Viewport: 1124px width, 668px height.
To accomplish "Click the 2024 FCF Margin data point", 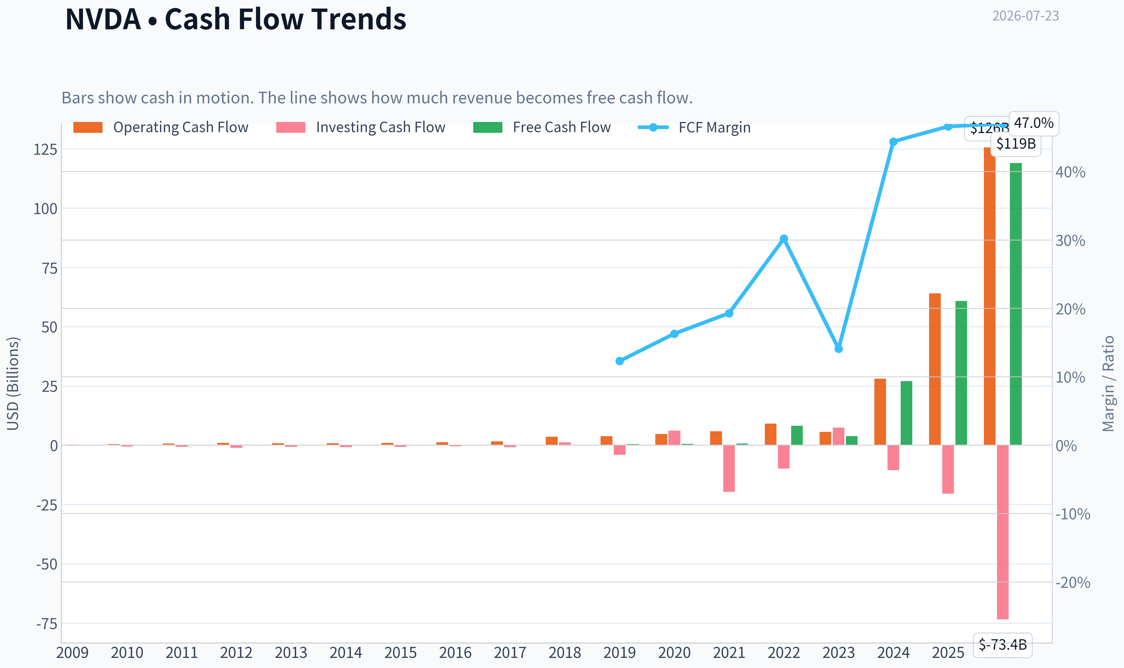I will [894, 142].
